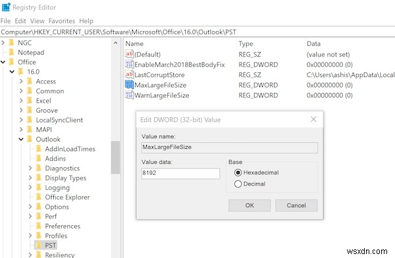
Task: Cancel the Edit DWORD dialog
Action: [296, 205]
